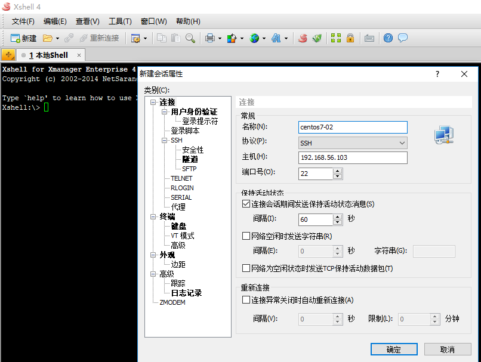Collapse the 终端 tree node

153,216
